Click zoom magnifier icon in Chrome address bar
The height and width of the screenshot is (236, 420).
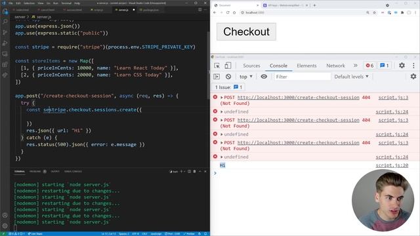pyautogui.click(x=367, y=12)
